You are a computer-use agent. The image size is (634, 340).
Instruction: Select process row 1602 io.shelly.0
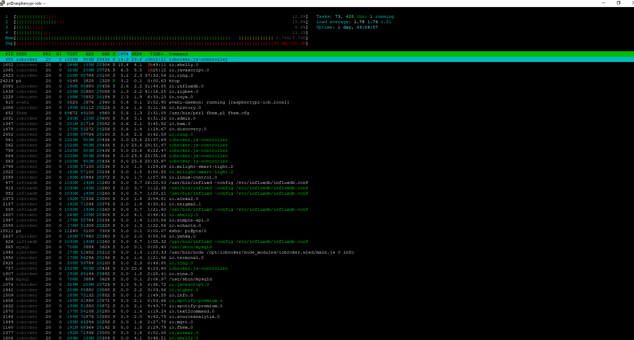(317, 65)
